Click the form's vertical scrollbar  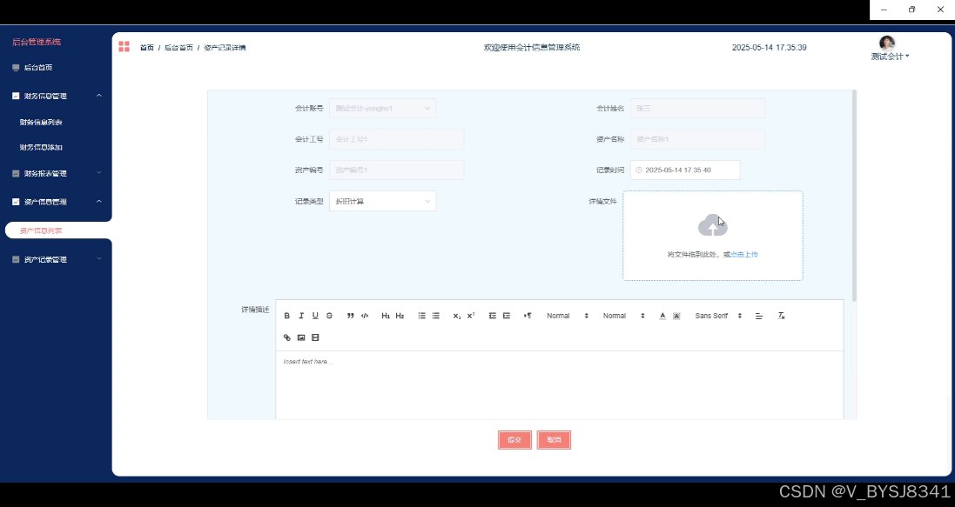click(x=855, y=196)
